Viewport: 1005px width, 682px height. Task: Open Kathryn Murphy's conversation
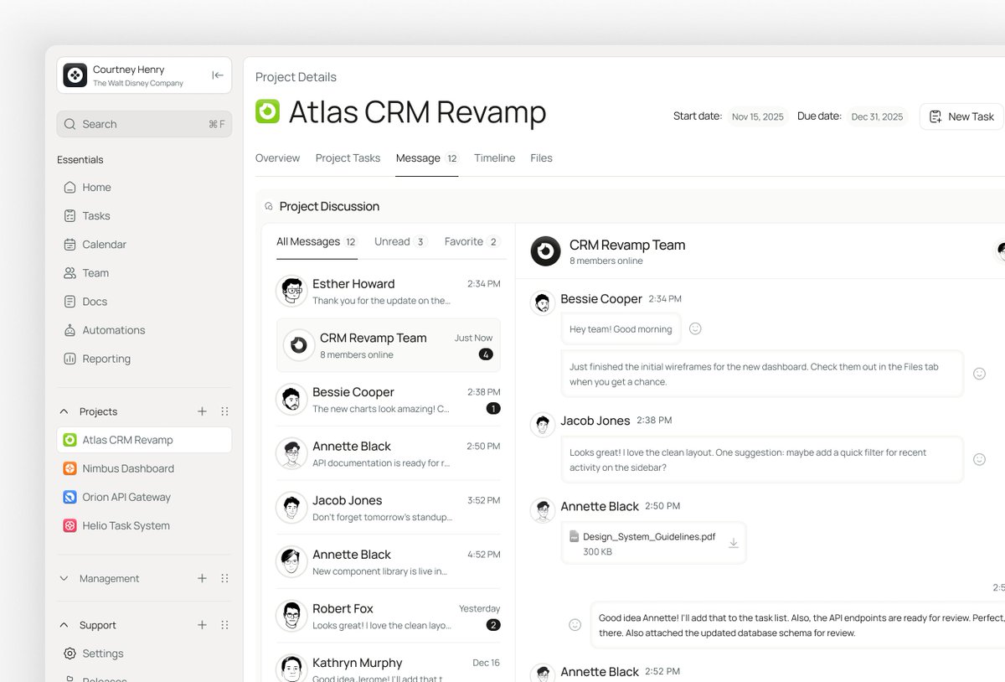389,669
